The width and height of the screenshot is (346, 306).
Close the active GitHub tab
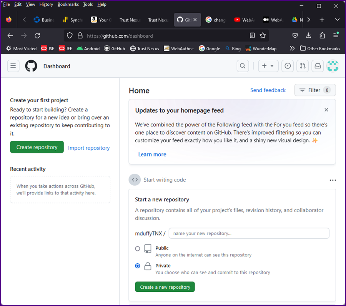coord(195,20)
